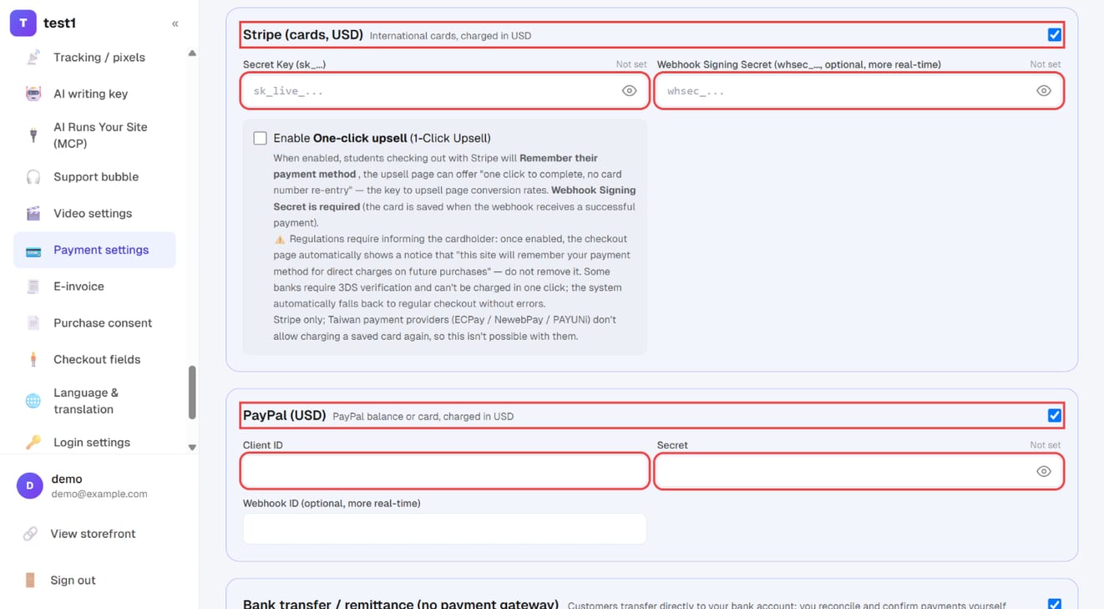
Task: Click the Sign out door icon
Action: pos(30,580)
